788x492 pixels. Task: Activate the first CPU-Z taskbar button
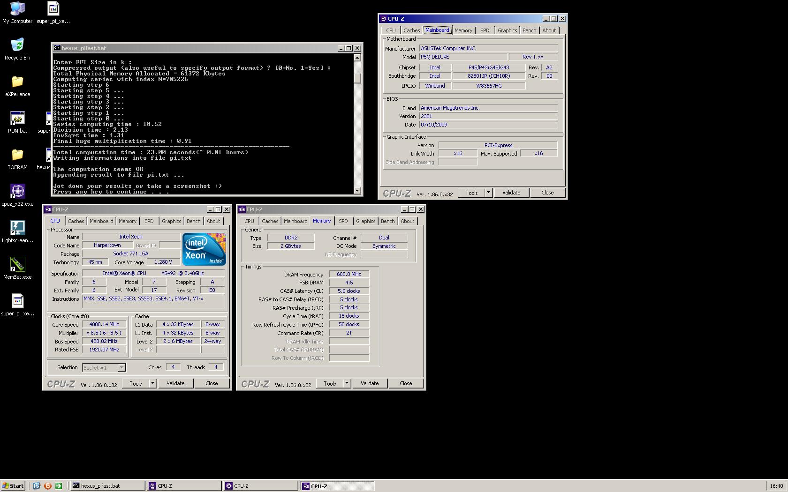coord(184,486)
